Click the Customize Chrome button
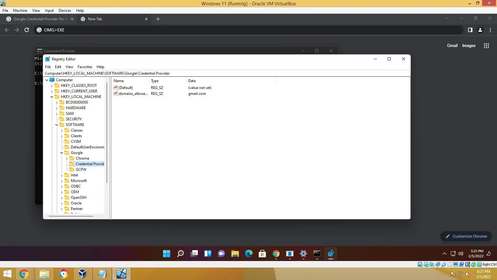Screen dimensions: 497x280 point(466,236)
